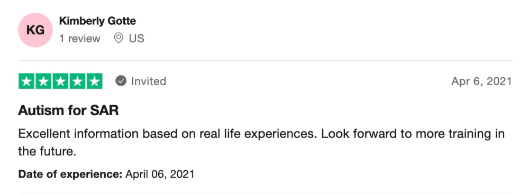Viewport: 529px width, 194px height.
Task: Click the 'Look forward to more training' sentence
Action: (x=413, y=134)
